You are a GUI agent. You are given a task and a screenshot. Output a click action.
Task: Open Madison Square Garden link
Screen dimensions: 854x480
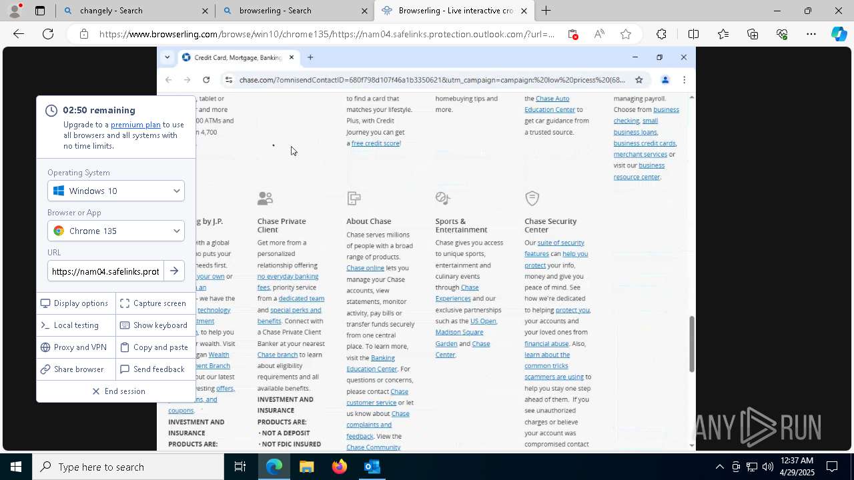point(459,338)
